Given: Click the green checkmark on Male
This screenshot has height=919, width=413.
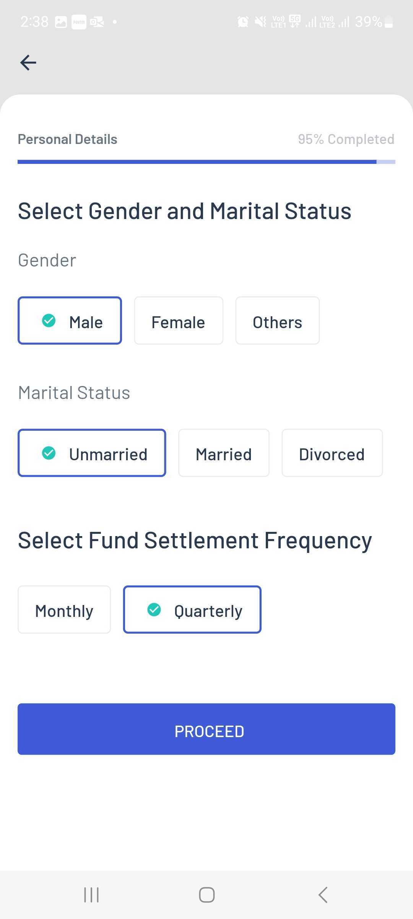Looking at the screenshot, I should [49, 321].
